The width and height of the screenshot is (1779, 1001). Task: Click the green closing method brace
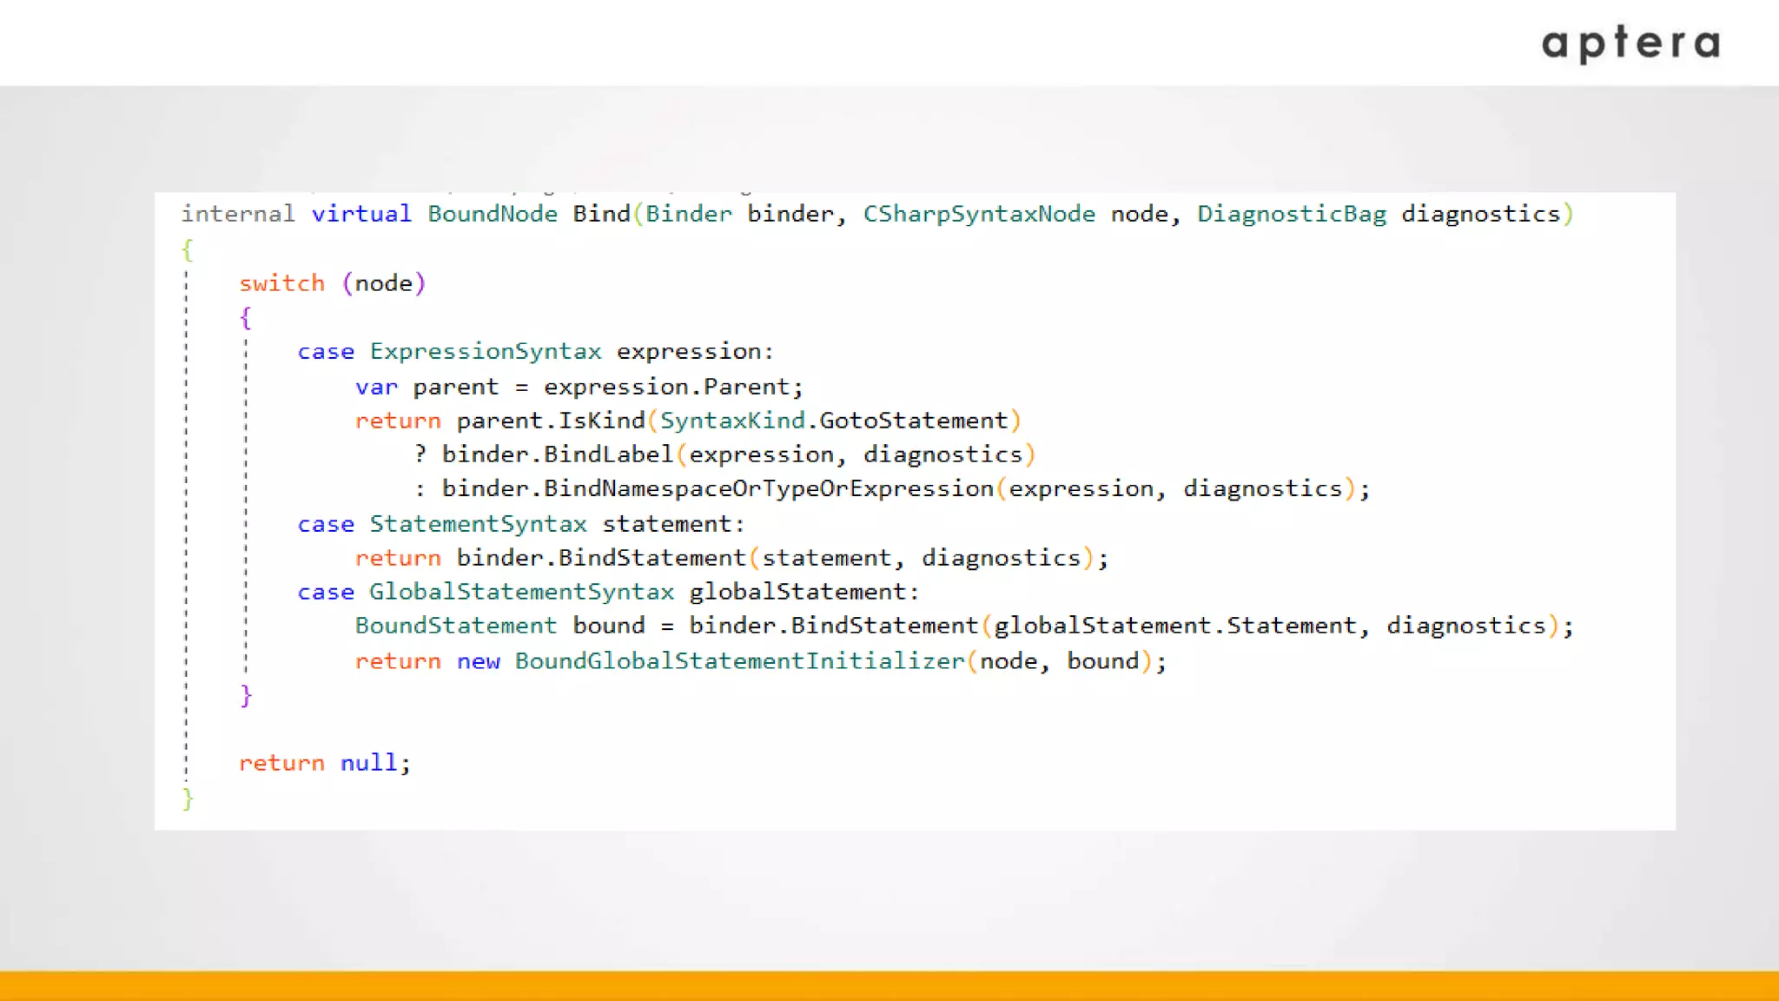(x=188, y=799)
